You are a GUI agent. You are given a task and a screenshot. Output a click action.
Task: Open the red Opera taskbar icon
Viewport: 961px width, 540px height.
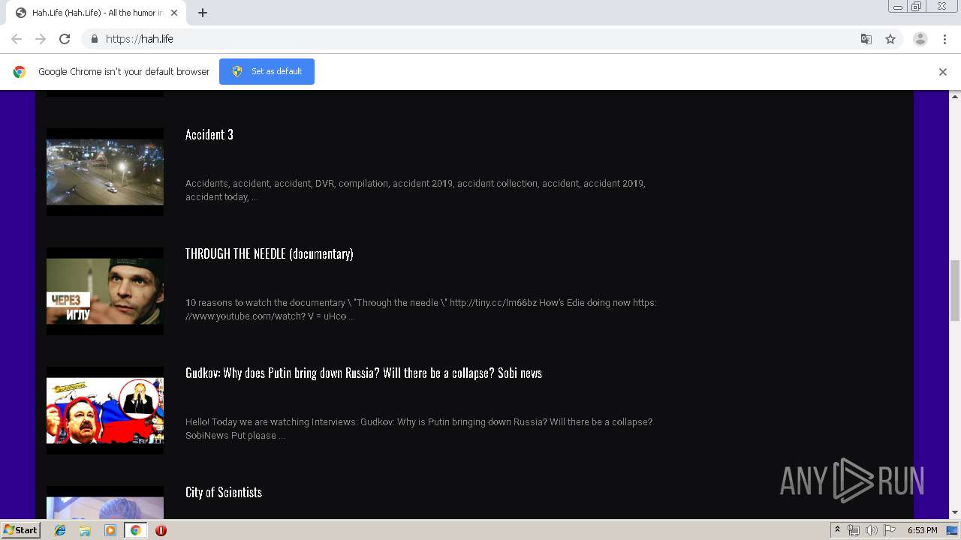tap(161, 530)
